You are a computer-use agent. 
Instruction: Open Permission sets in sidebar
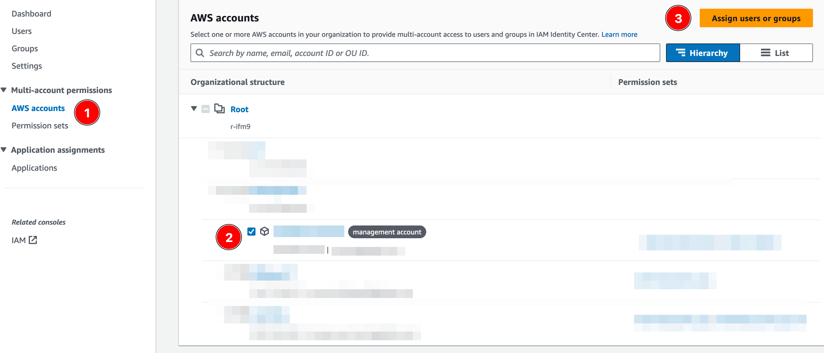click(40, 126)
